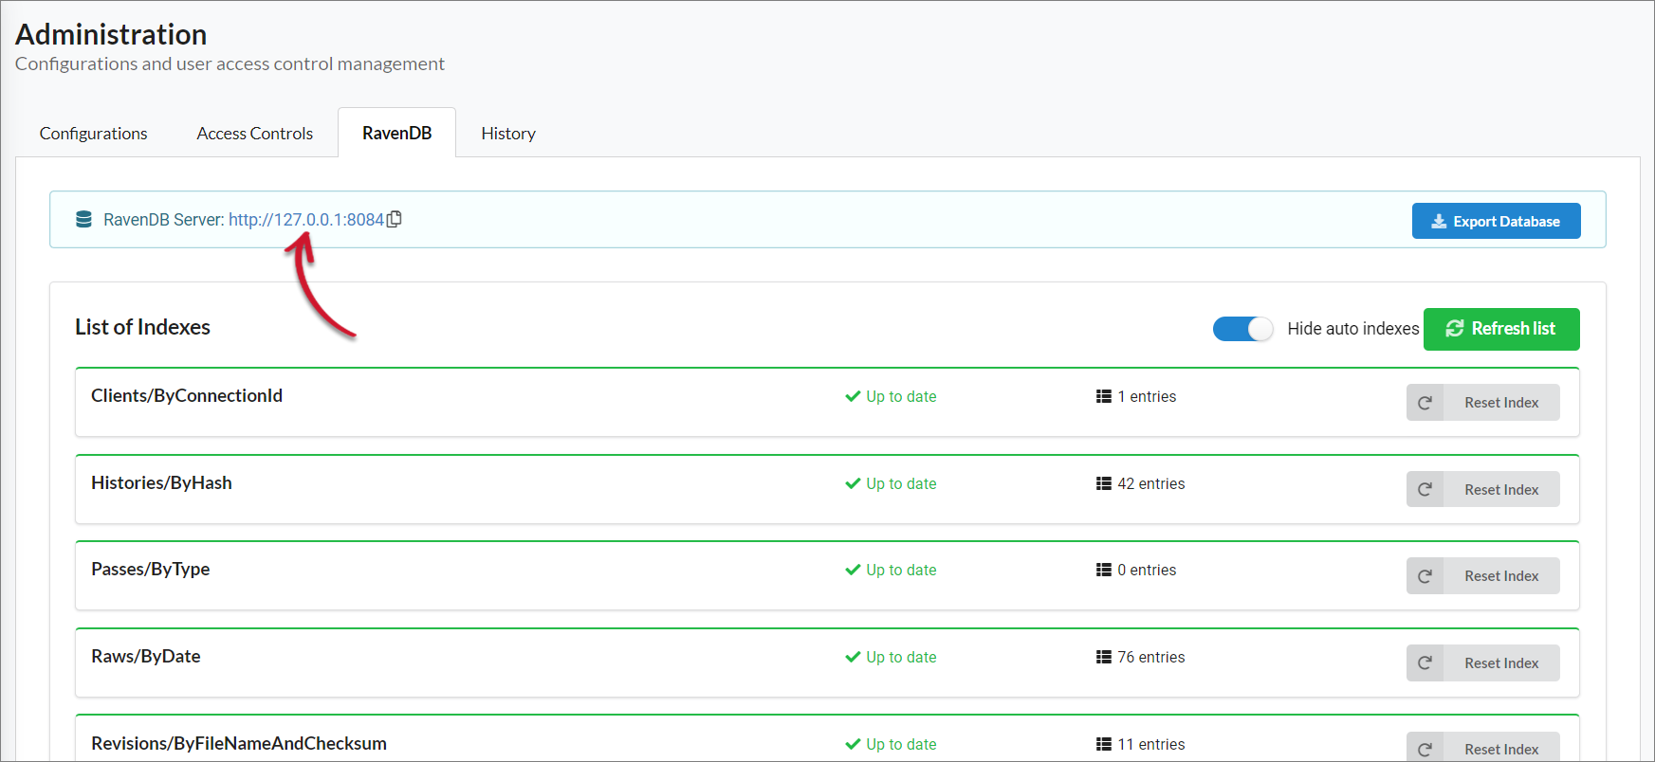The width and height of the screenshot is (1655, 762).
Task: Reset Index for Passes/ByType
Action: (1483, 576)
